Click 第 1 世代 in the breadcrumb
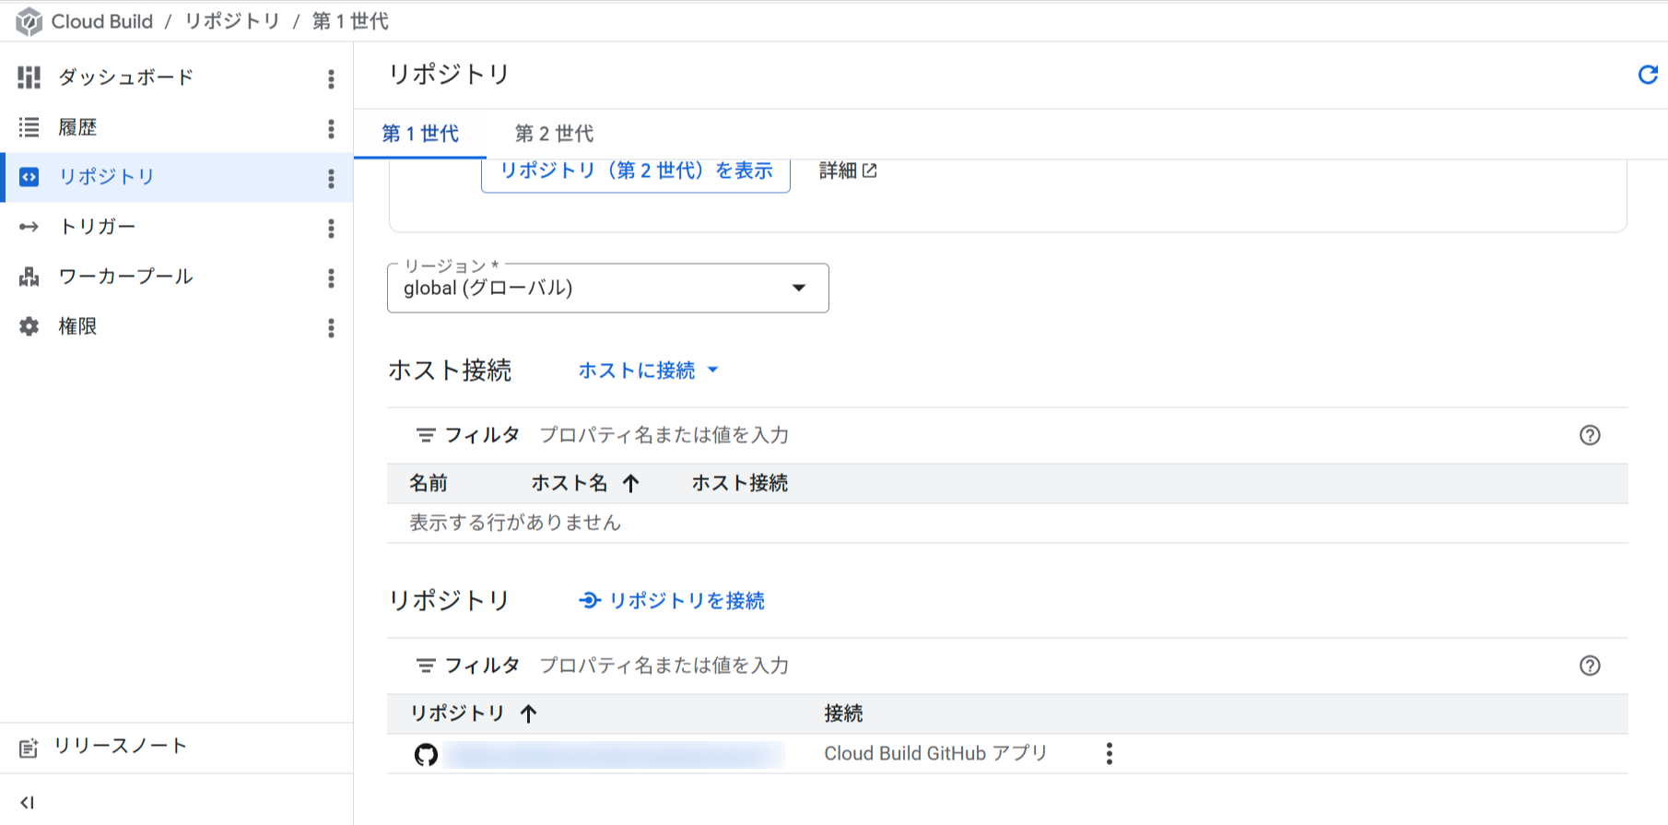1668x825 pixels. click(350, 21)
